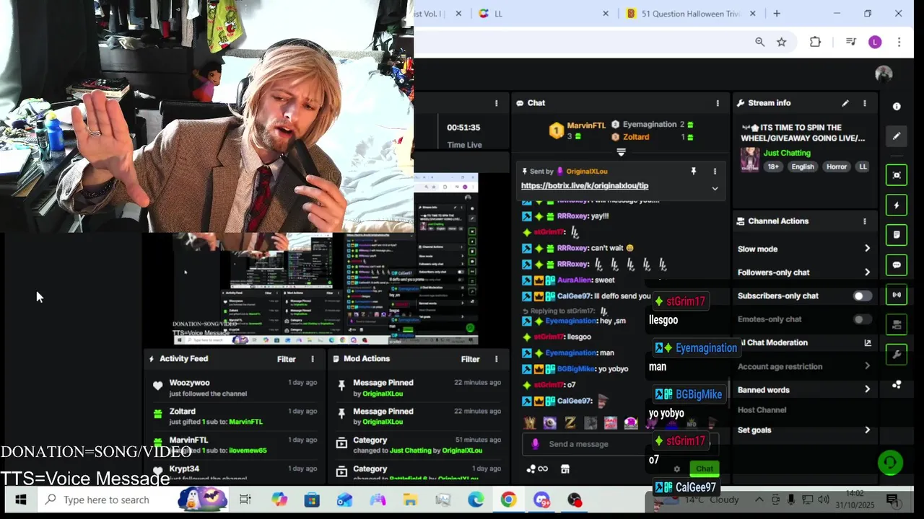
Task: Open the Windows Start menu
Action: click(20, 500)
